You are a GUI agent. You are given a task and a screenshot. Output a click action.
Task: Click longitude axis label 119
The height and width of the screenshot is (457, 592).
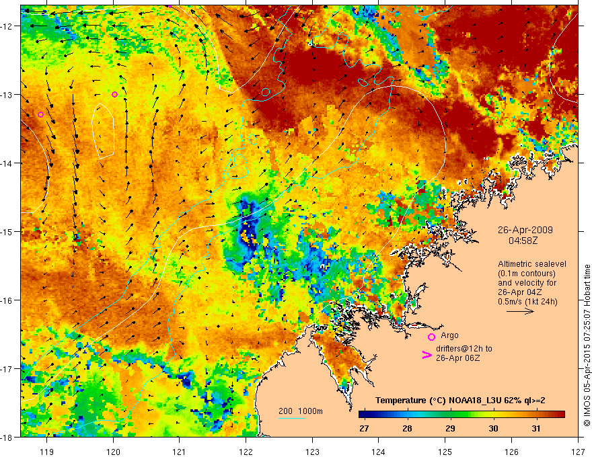point(47,452)
